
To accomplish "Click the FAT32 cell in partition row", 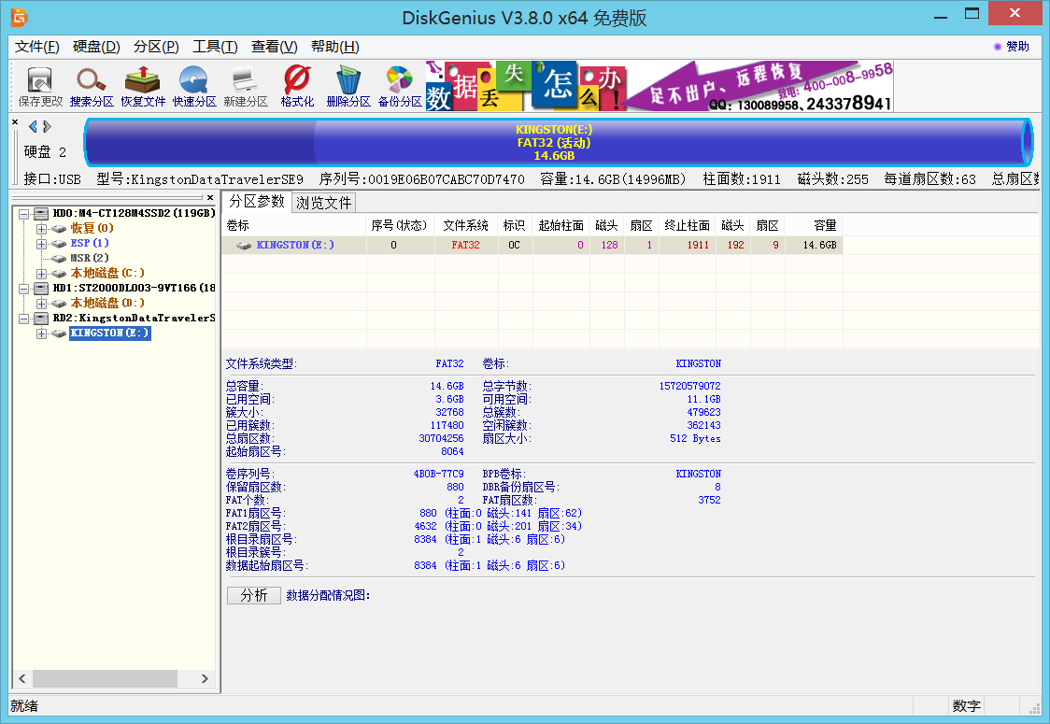I will (x=465, y=245).
